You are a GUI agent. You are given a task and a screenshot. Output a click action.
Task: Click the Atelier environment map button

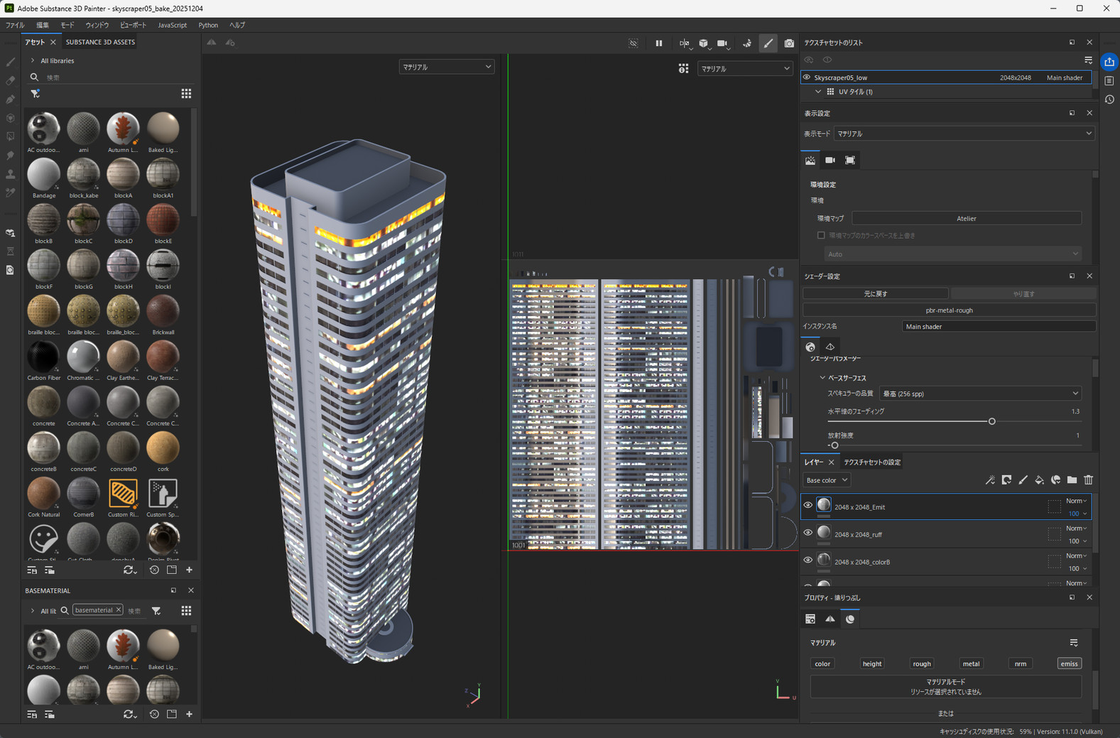(x=966, y=218)
